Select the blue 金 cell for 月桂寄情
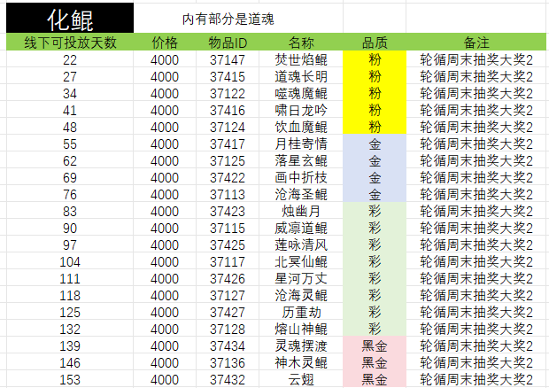 click(375, 144)
